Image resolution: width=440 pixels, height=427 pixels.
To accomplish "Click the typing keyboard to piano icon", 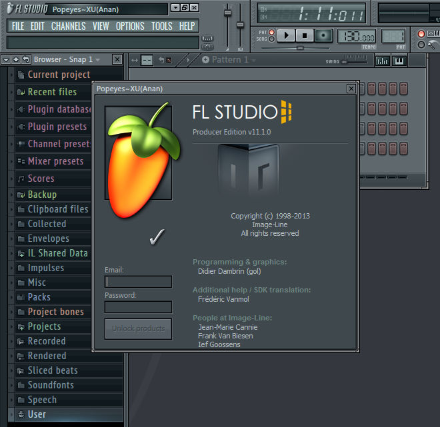I will 433,34.
